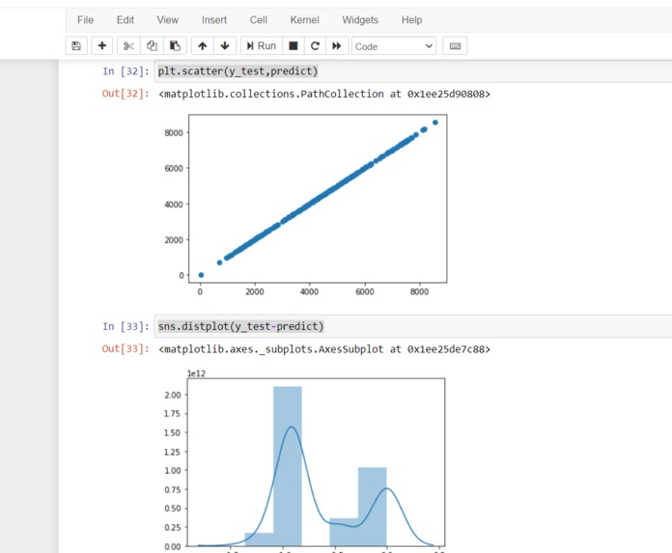Click the Out[32] output prompt
This screenshot has height=553, width=672.
126,94
